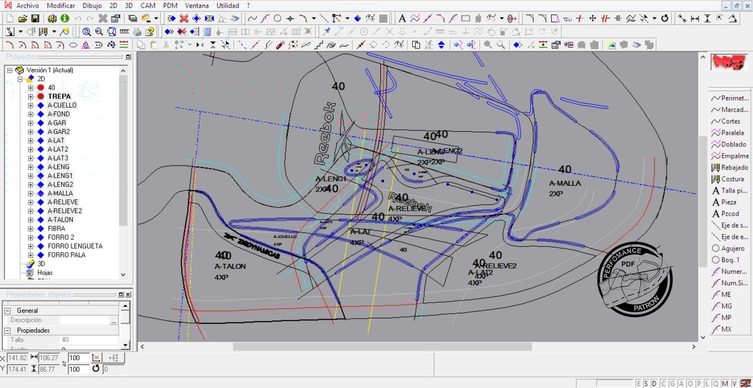The height and width of the screenshot is (388, 753).
Task: Click the Descripción input field
Action: [x=84, y=320]
